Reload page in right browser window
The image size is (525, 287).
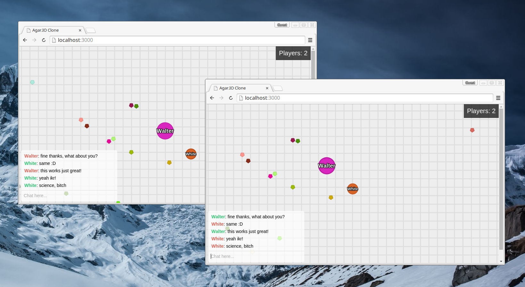[x=231, y=98]
